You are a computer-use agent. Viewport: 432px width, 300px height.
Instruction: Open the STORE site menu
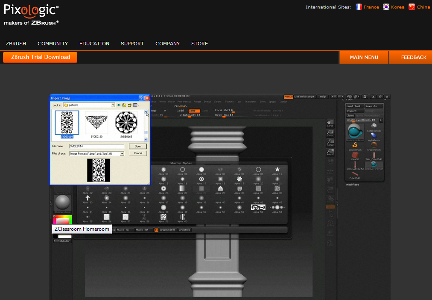click(199, 44)
